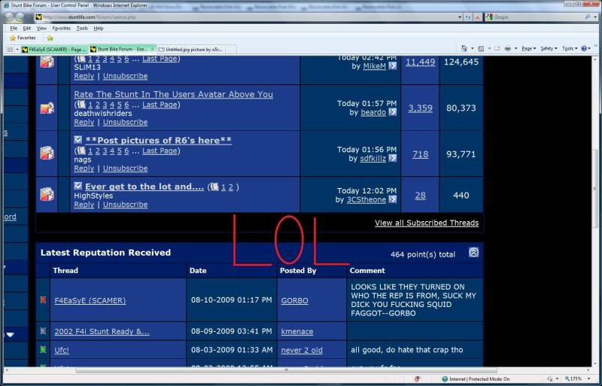
Task: Click Reply under the nags thread
Action: [84, 169]
